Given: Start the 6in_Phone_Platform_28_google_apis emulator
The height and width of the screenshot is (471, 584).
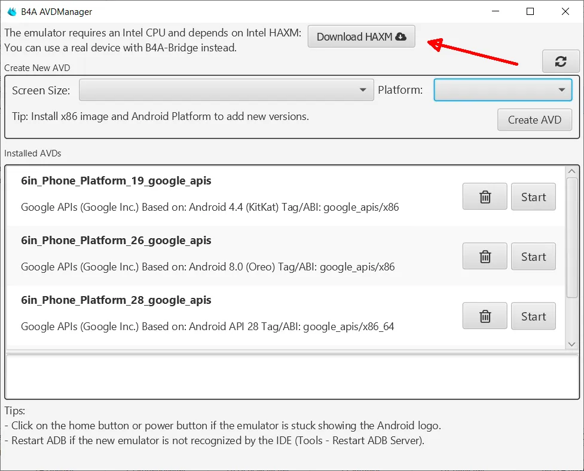Looking at the screenshot, I should point(533,316).
